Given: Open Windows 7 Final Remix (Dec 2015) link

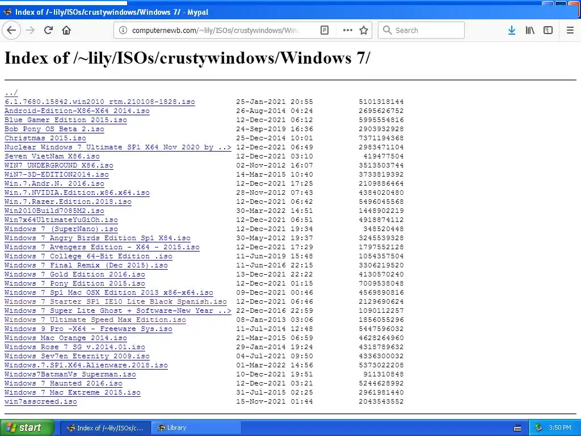Looking at the screenshot, I should click(x=86, y=265).
